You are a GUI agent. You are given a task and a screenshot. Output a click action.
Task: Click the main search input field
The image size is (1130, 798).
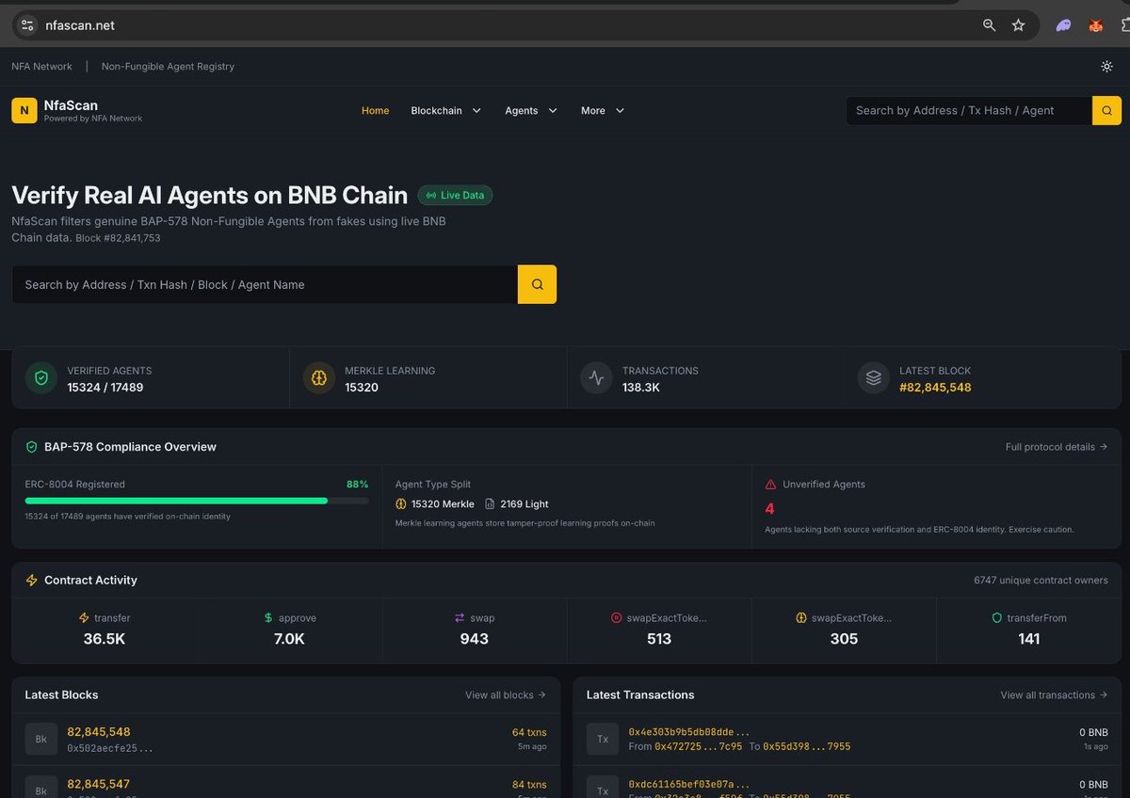264,283
